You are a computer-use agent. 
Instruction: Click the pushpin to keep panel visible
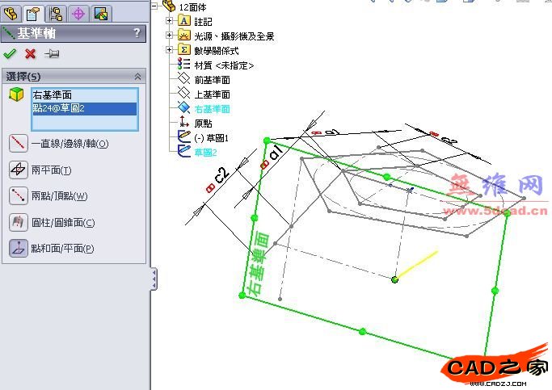(52, 54)
